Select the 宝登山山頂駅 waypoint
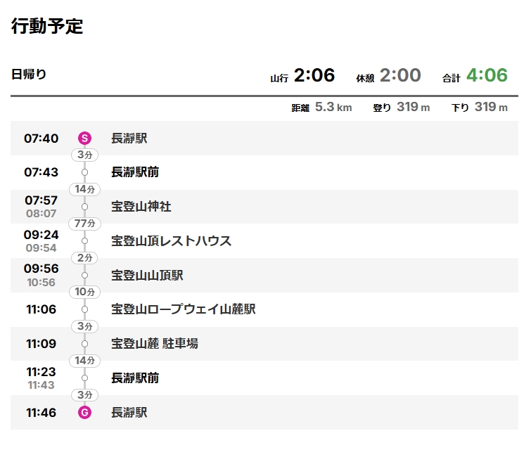The width and height of the screenshot is (531, 457). 147,275
